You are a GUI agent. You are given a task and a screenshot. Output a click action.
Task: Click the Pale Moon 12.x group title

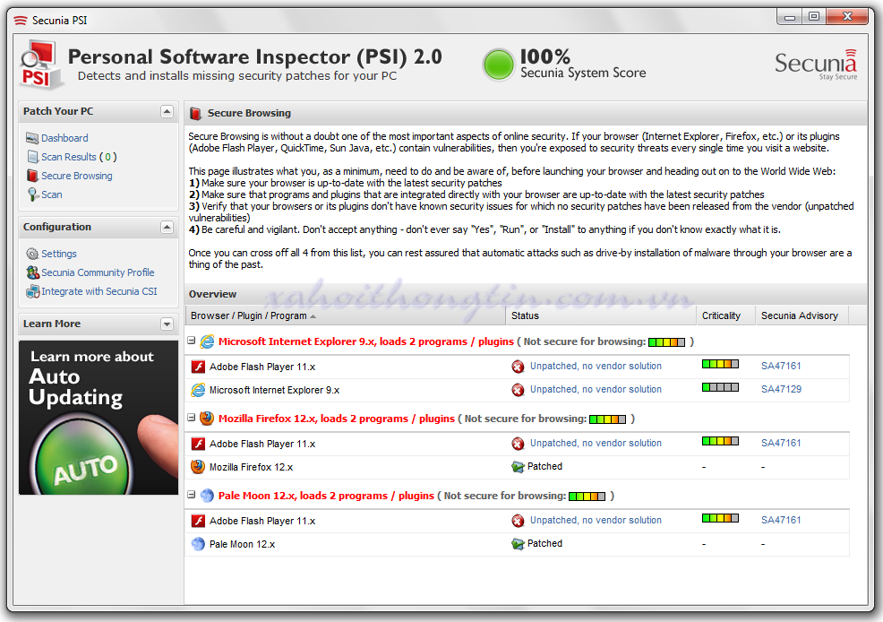click(x=326, y=496)
